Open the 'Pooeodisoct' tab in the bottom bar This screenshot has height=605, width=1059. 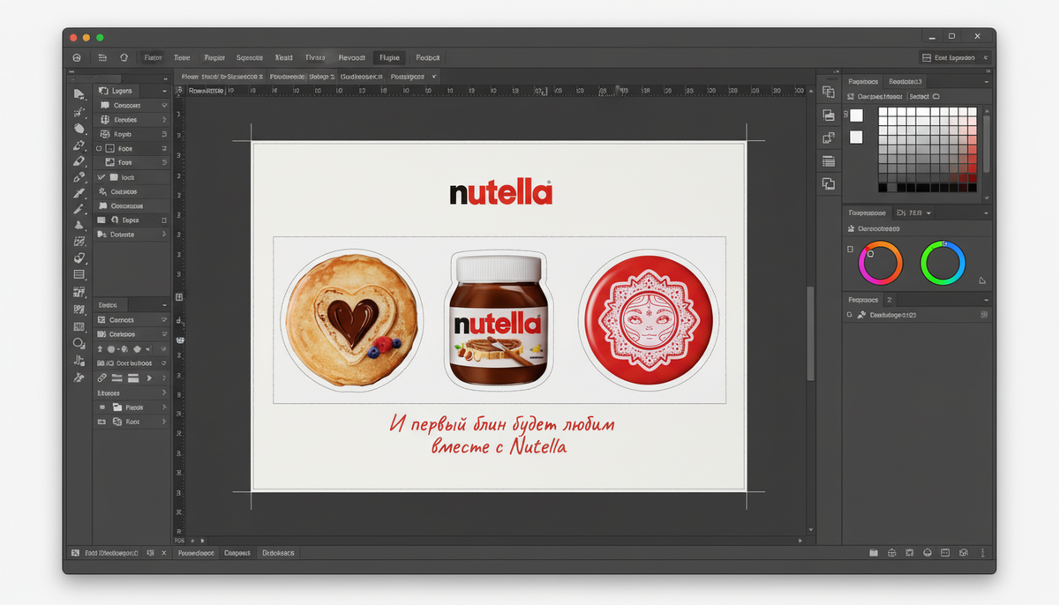(196, 553)
